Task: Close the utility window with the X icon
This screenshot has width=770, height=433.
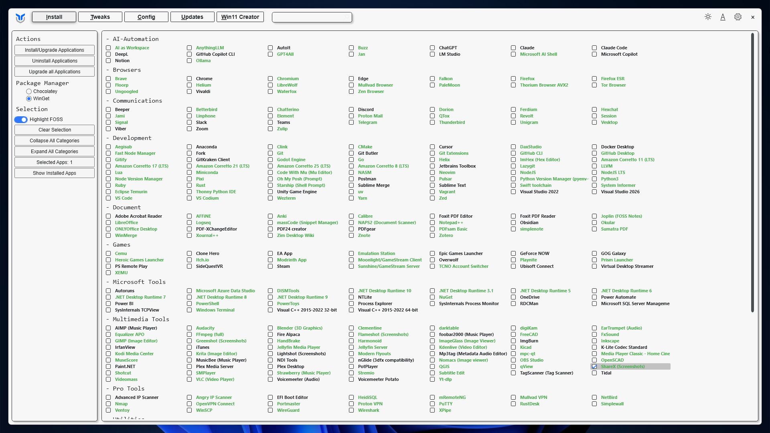Action: click(x=753, y=17)
